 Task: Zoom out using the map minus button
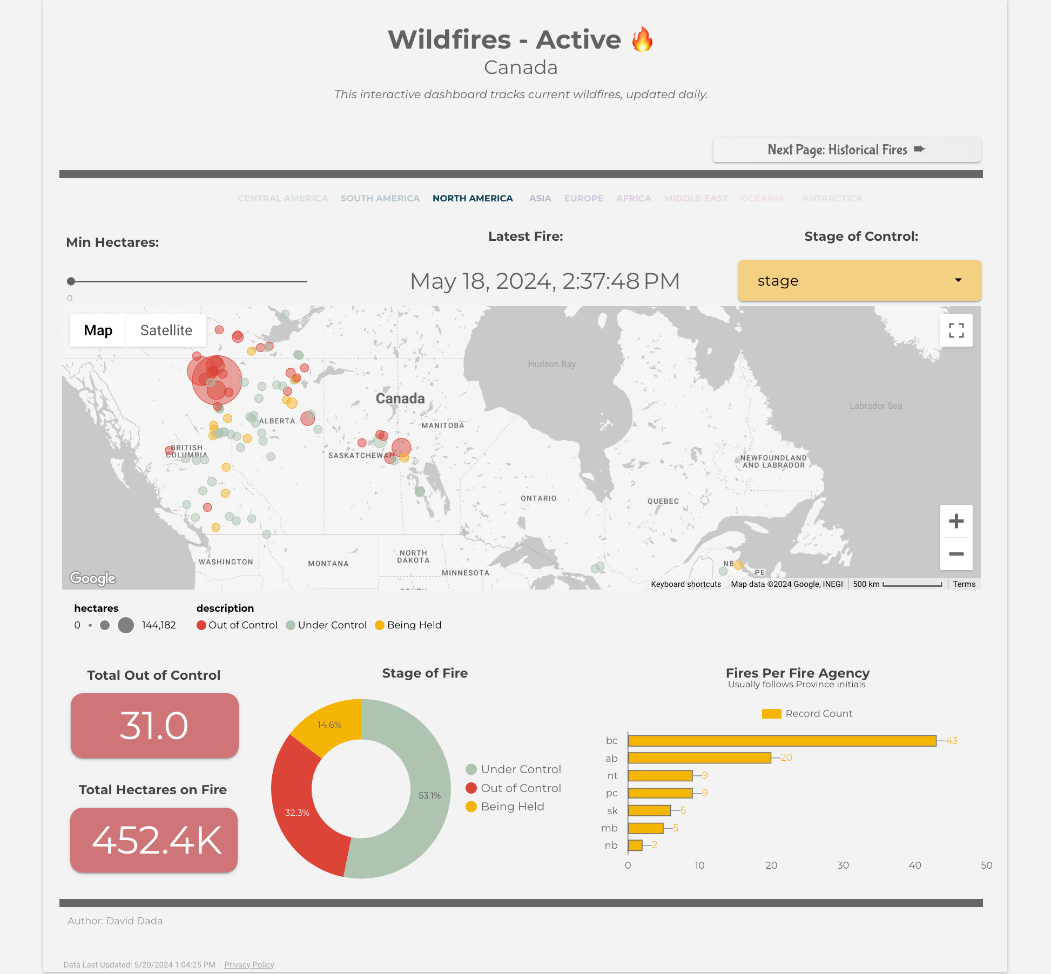coord(956,554)
